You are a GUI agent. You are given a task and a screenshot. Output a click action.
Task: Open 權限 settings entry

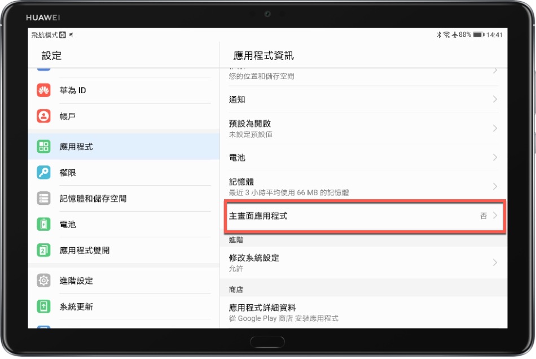pyautogui.click(x=124, y=173)
